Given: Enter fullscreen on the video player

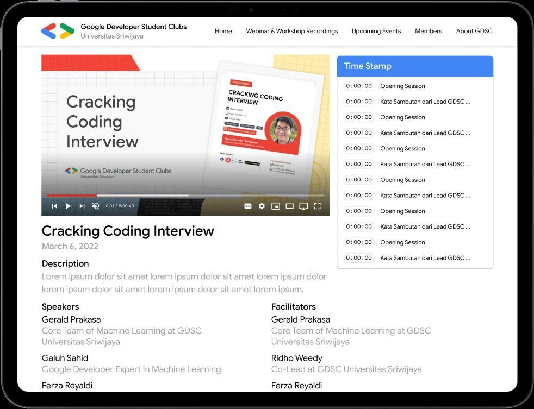Looking at the screenshot, I should click(x=318, y=206).
